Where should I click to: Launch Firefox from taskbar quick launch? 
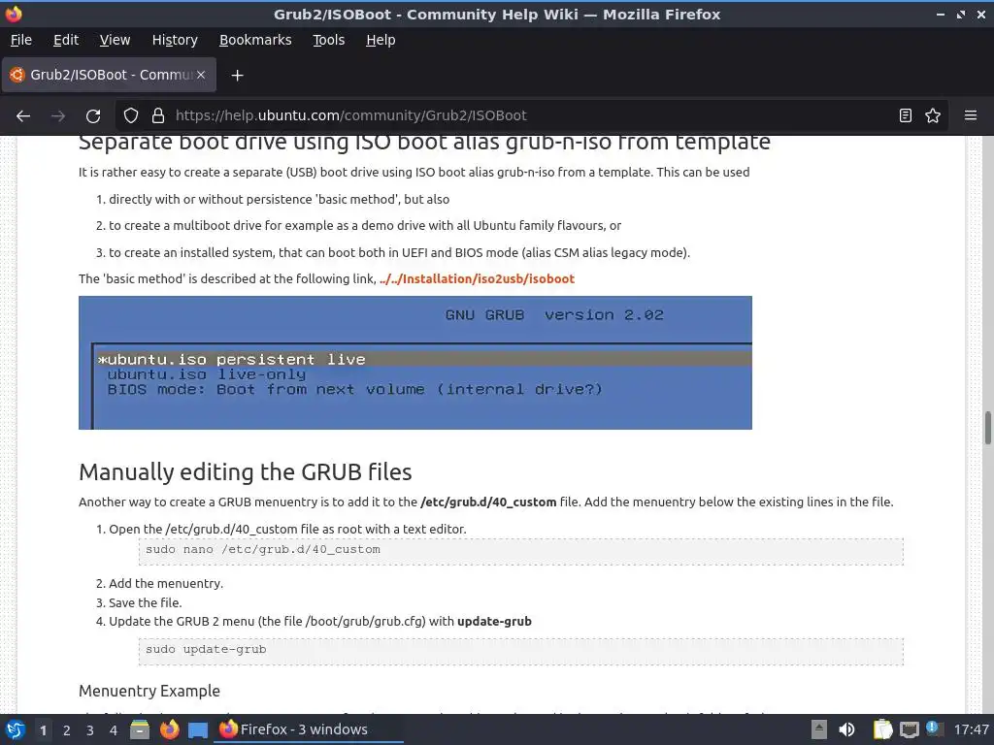pos(169,729)
